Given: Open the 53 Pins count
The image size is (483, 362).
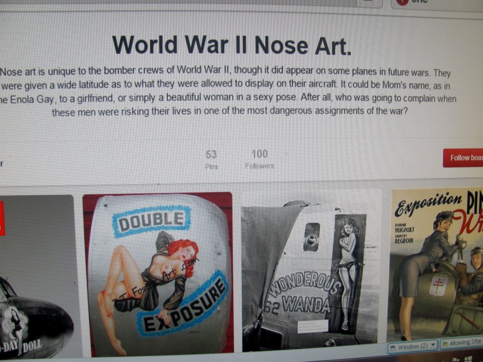Looking at the screenshot, I should click(x=211, y=159).
